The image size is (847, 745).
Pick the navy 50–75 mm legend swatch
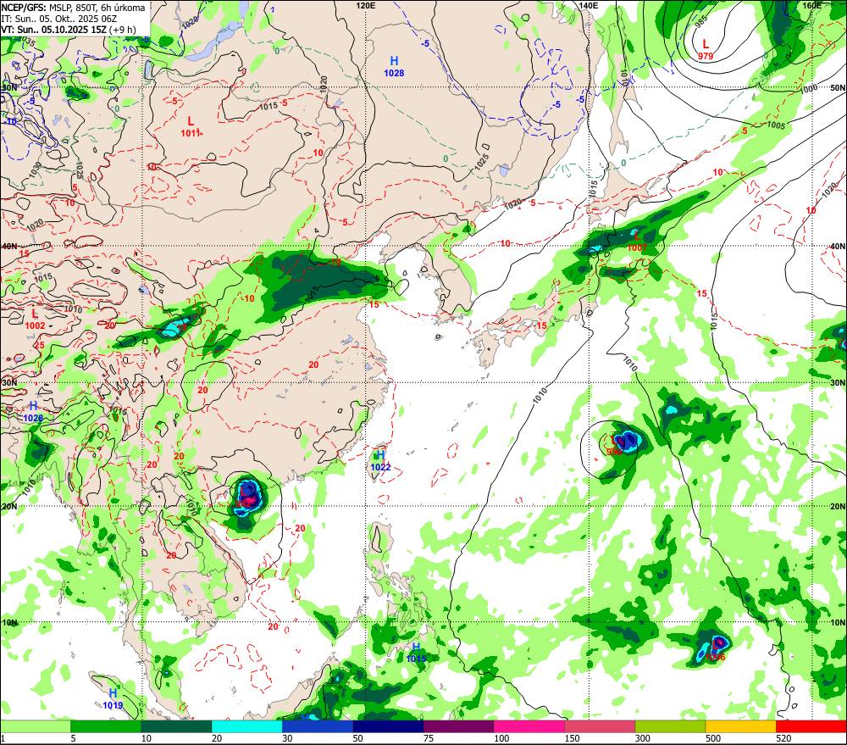tap(388, 726)
